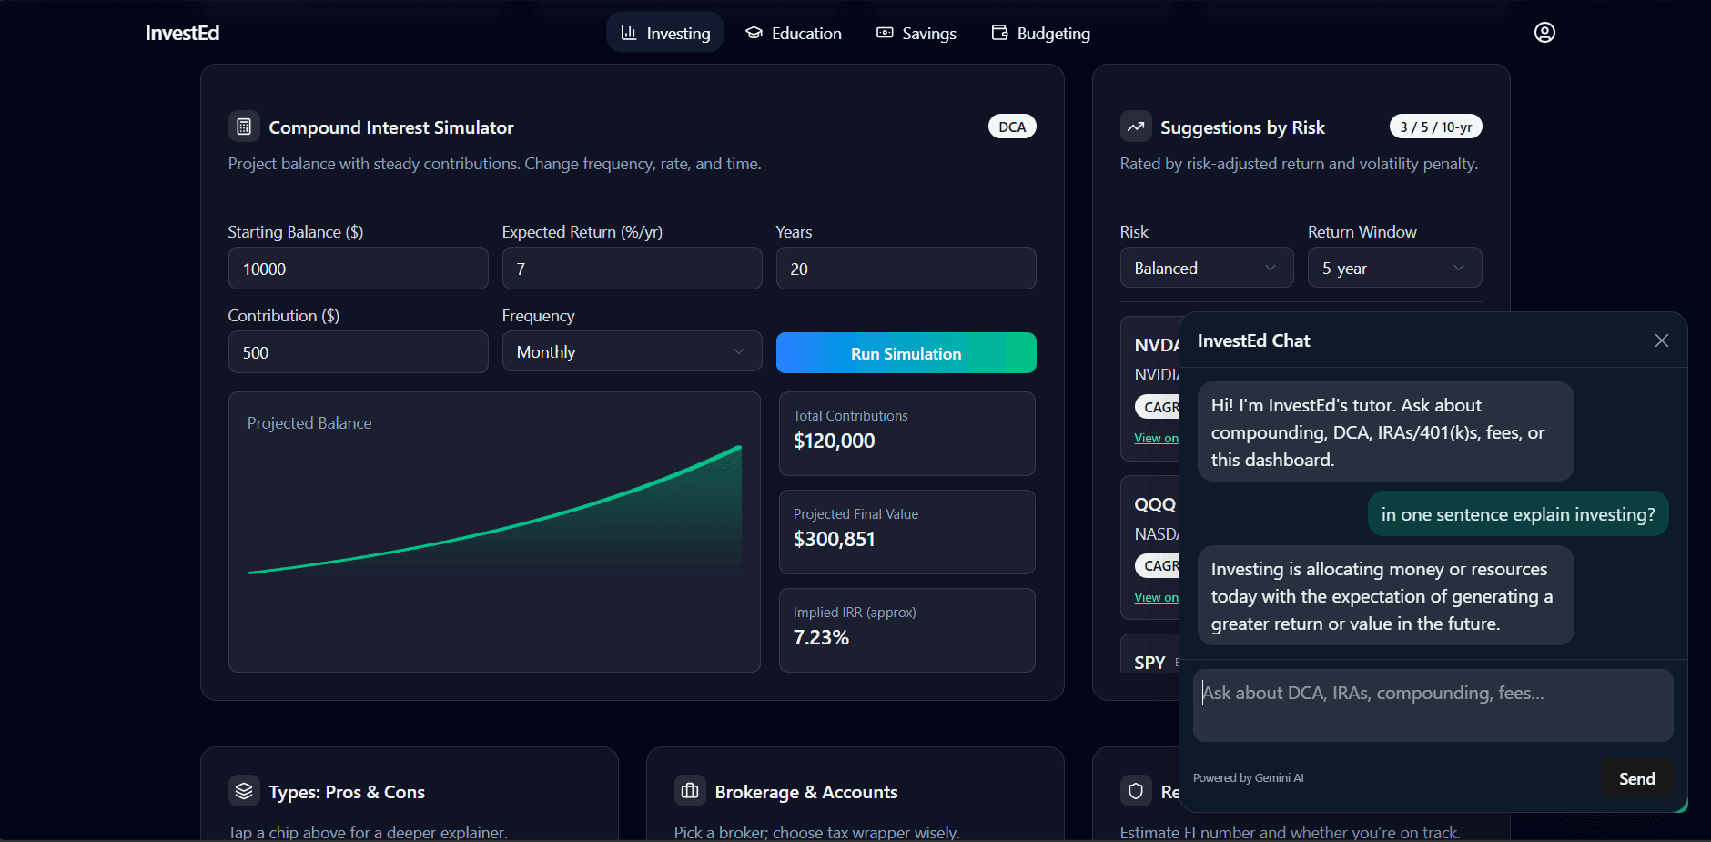The width and height of the screenshot is (1711, 842).
Task: Focus the Expected Return input field
Action: 632,269
